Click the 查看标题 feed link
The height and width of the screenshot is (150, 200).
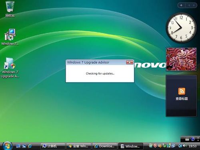pos(182,99)
